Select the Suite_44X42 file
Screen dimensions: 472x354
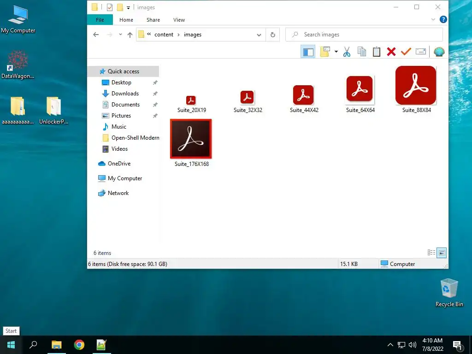(304, 100)
